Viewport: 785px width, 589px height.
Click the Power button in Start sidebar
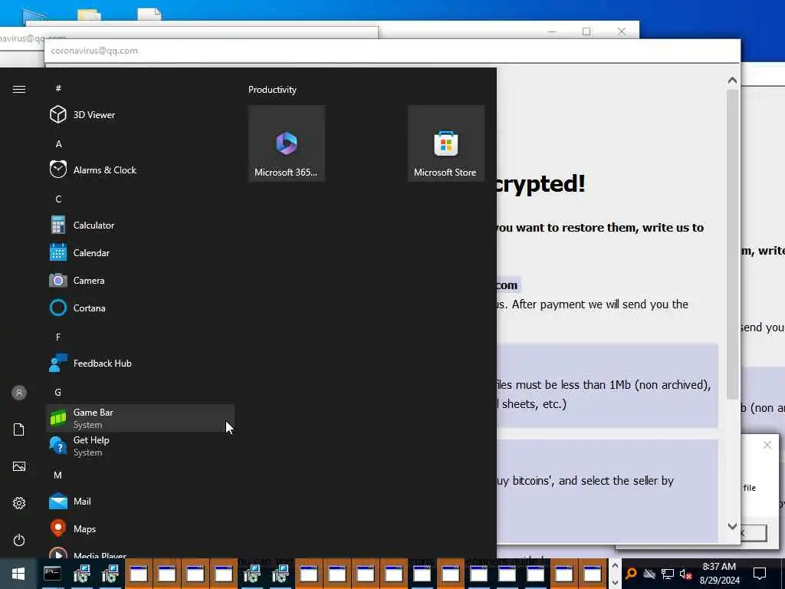tap(19, 540)
